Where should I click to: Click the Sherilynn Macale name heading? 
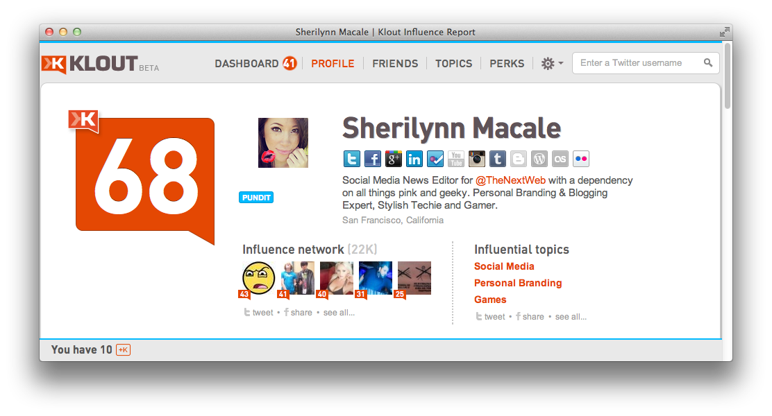coord(451,128)
